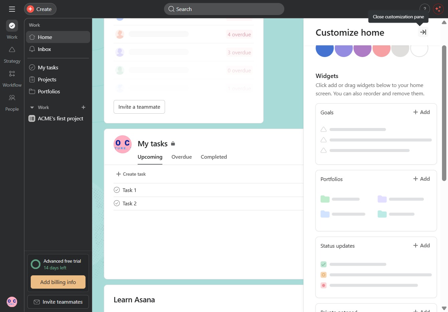Click the Portfolios folder icon in sidebar

click(32, 91)
